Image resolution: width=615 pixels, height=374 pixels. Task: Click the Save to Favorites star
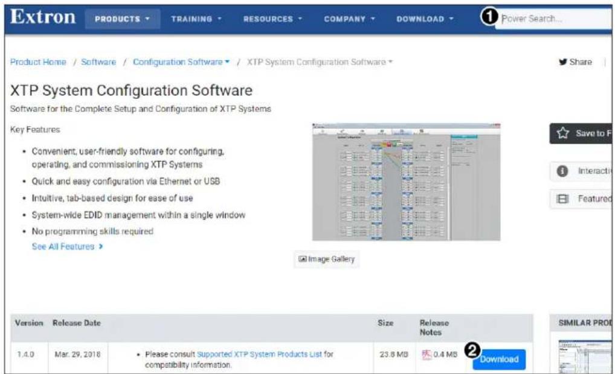[x=563, y=133]
